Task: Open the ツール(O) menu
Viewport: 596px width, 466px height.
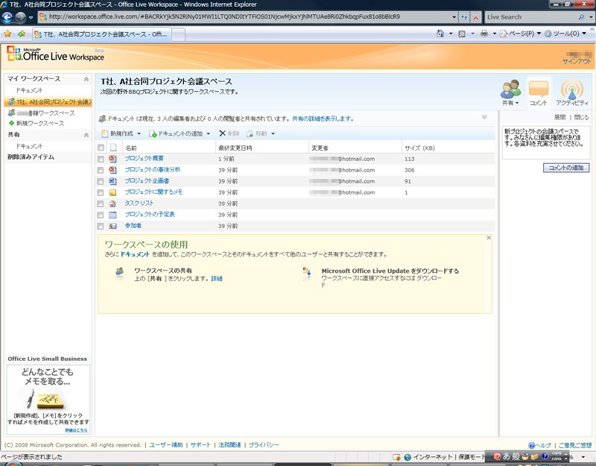Action: point(565,34)
